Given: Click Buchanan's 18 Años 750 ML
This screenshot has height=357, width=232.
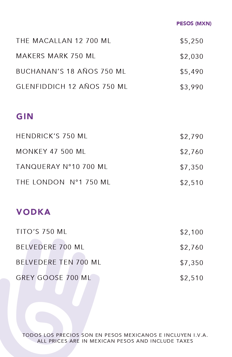Looking at the screenshot, I should pos(71,71).
